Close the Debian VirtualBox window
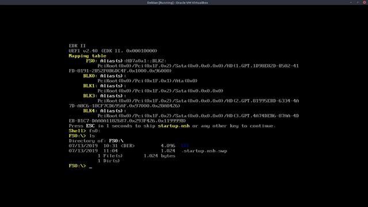Viewport: 368px width, 207px height. point(365,2)
